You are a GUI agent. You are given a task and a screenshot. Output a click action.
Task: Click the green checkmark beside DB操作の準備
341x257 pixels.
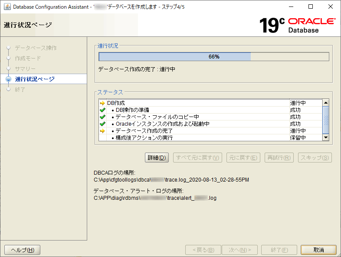[102, 110]
